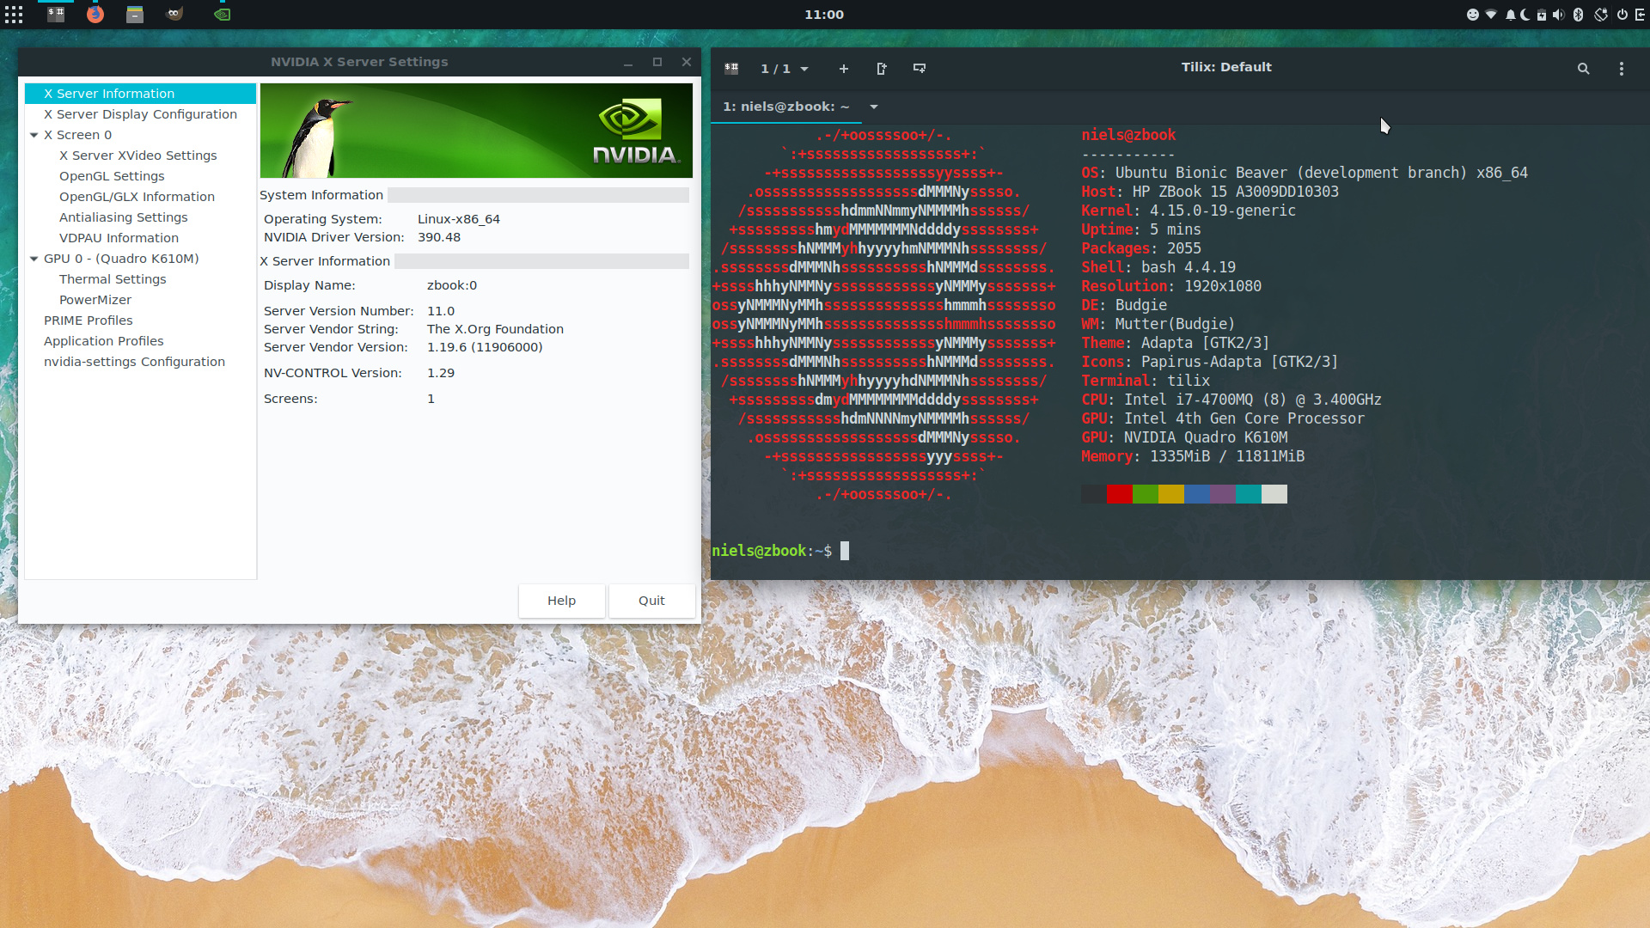The image size is (1650, 928).
Task: Toggle Bluetooth from the system tray
Action: 1579,15
